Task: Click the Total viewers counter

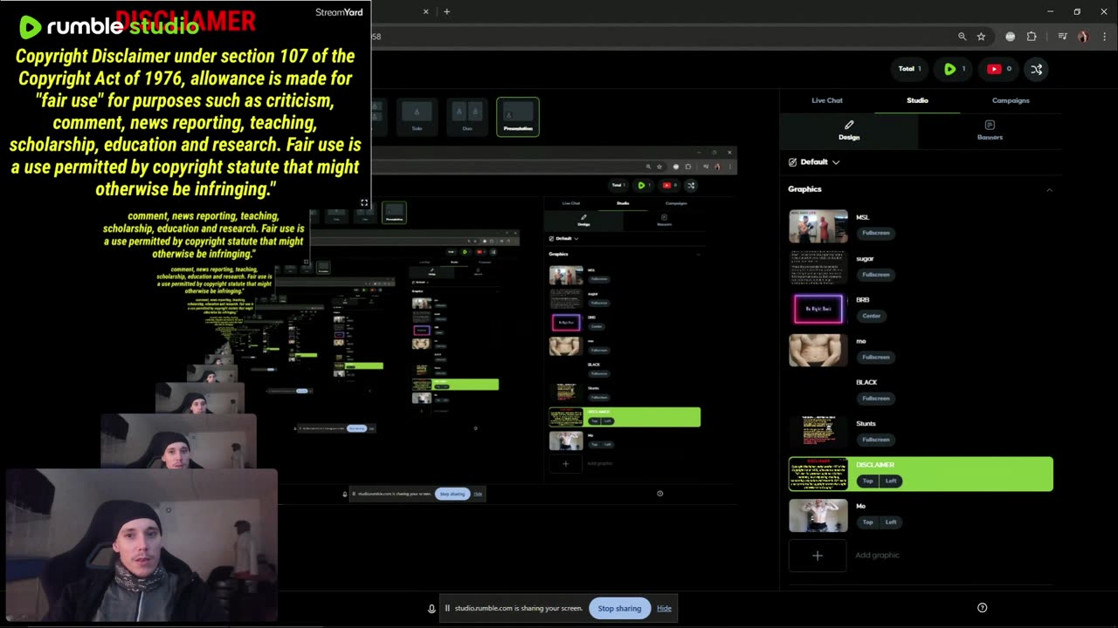Action: point(909,69)
